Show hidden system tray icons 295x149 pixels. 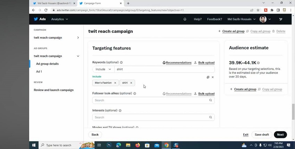[251, 145]
